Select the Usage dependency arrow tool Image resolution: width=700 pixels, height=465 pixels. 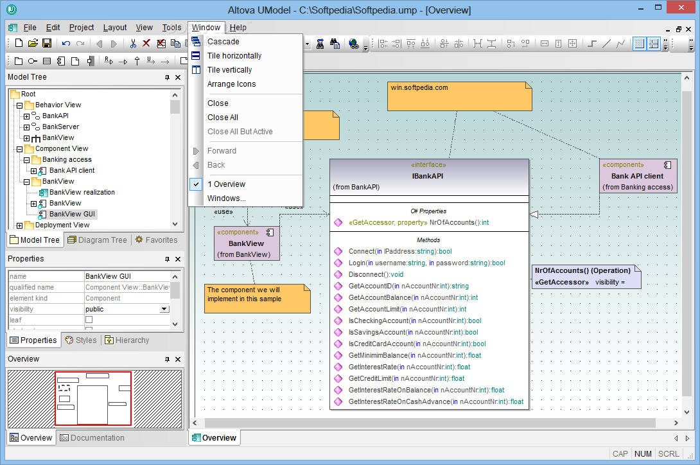click(152, 61)
